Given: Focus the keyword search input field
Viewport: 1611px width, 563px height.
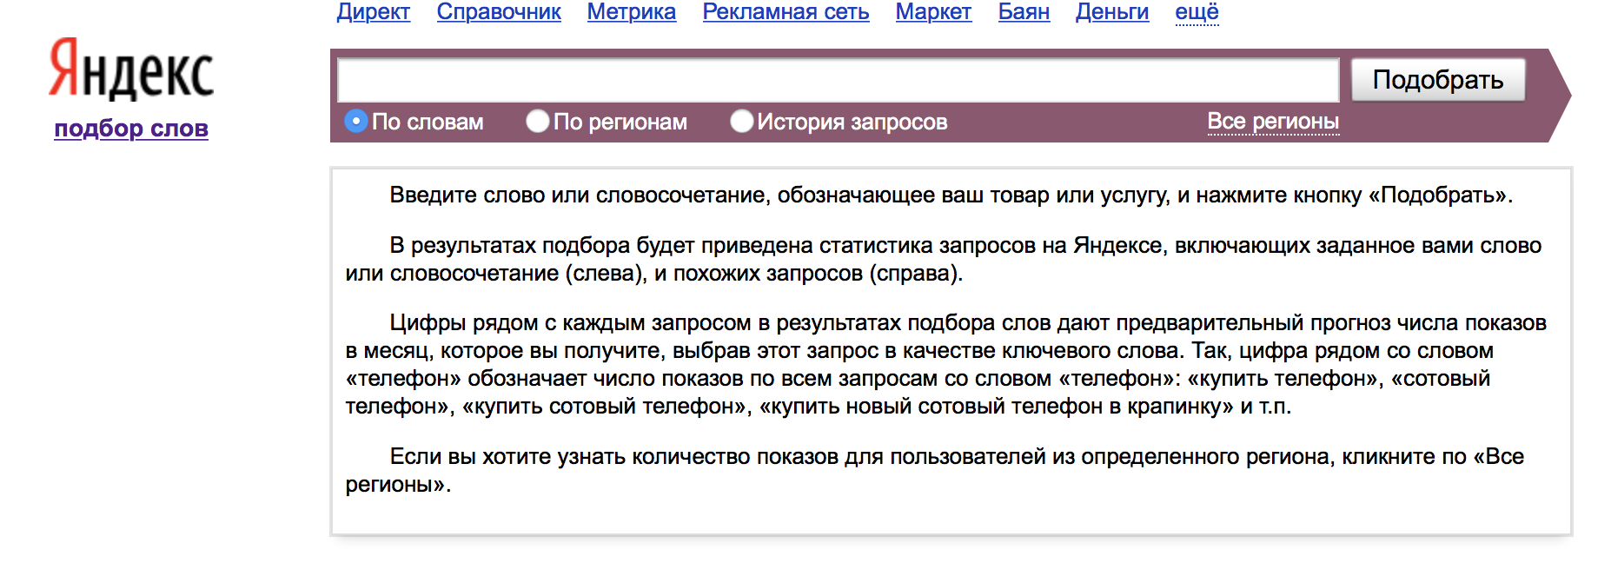Looking at the screenshot, I should click(x=838, y=80).
